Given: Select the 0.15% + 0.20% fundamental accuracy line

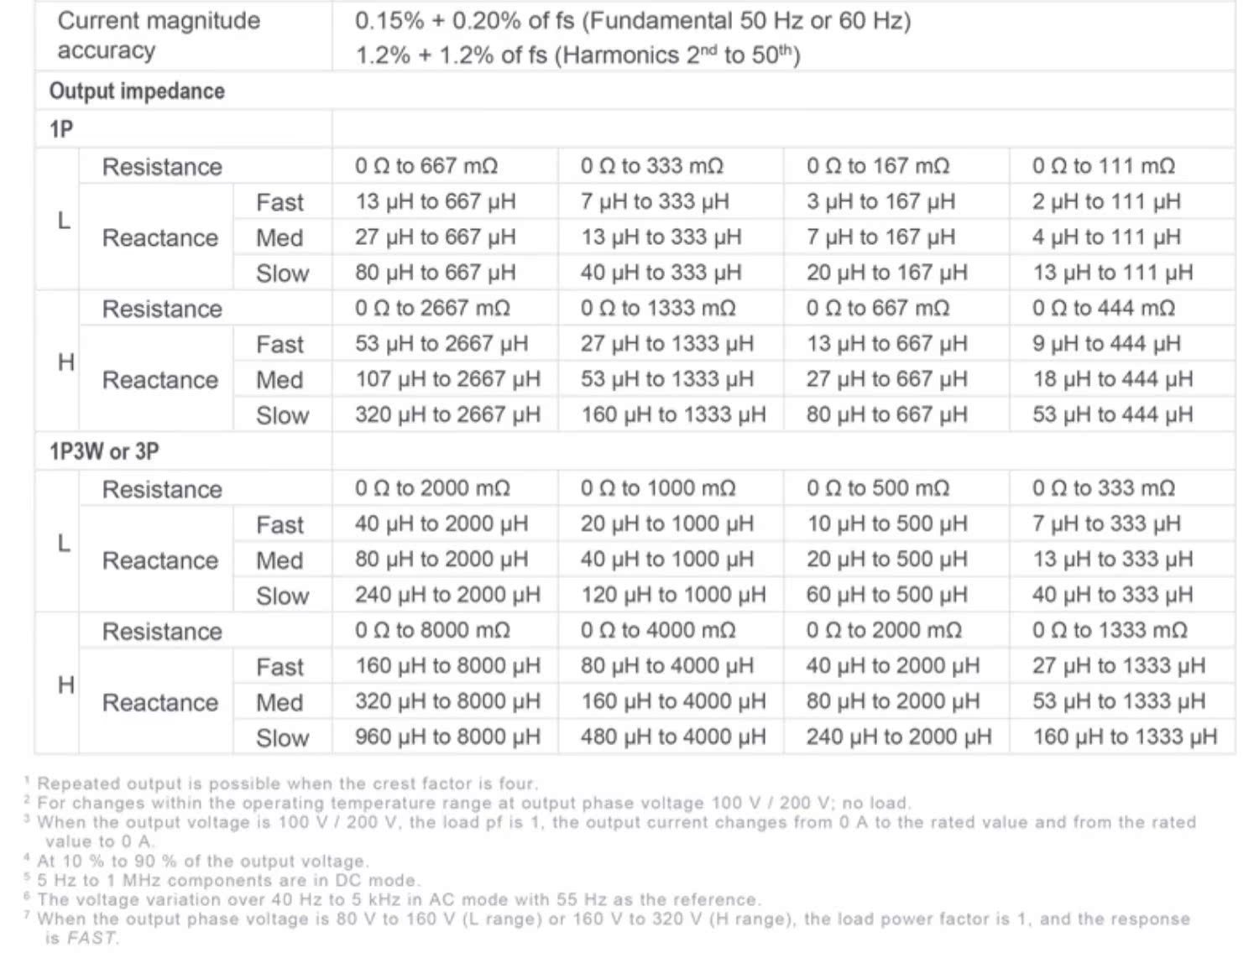Looking at the screenshot, I should click(633, 20).
